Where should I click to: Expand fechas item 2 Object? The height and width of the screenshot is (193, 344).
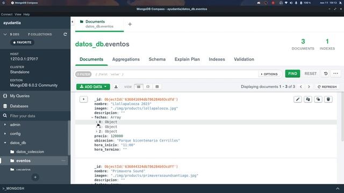click(x=97, y=131)
